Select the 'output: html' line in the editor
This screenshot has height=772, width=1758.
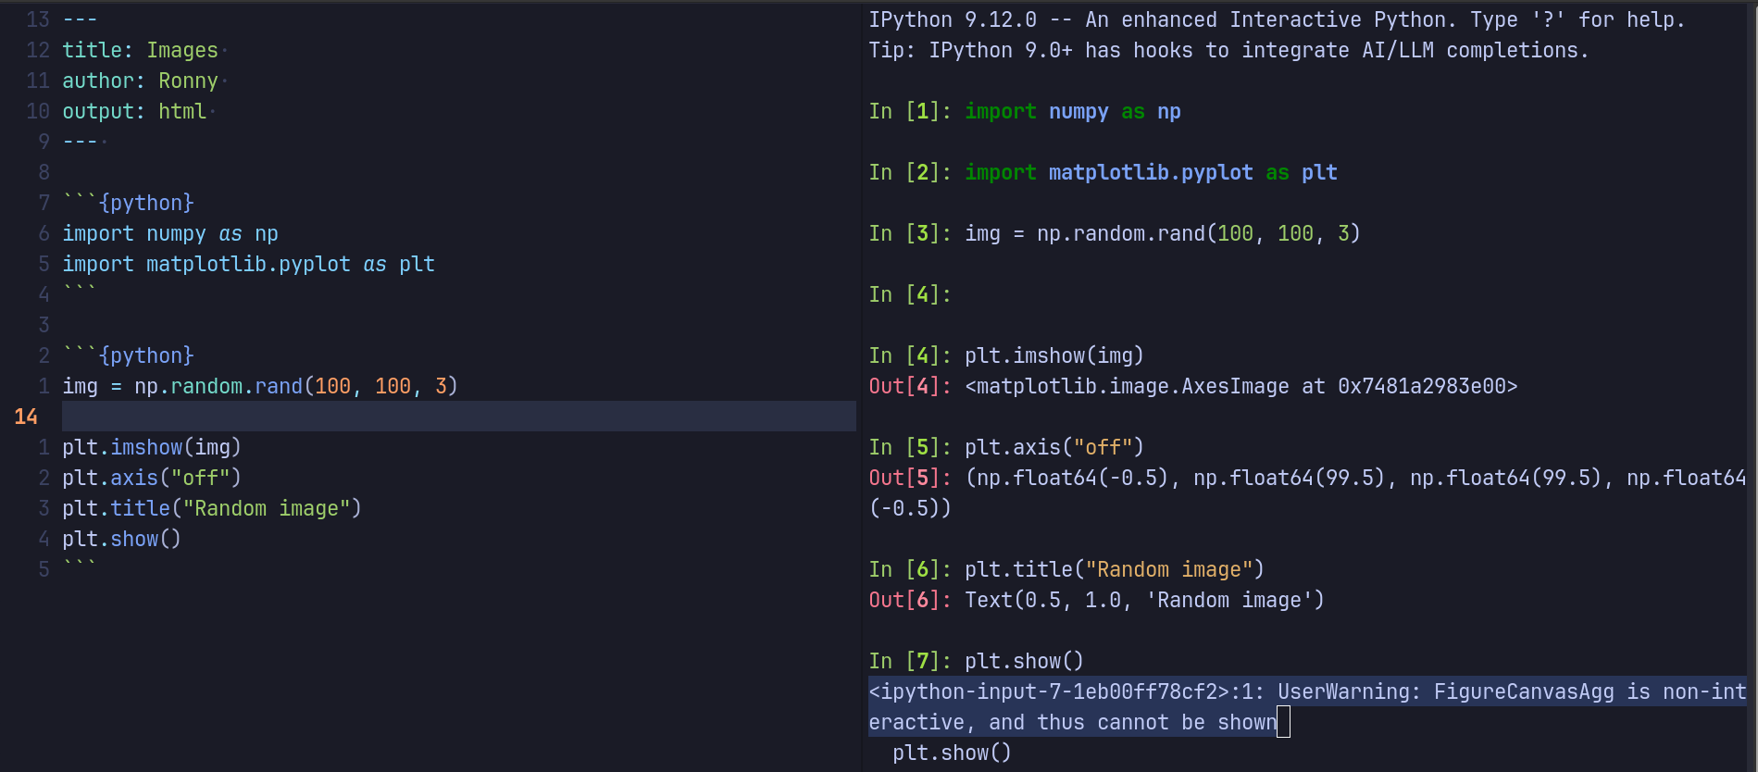point(134,111)
